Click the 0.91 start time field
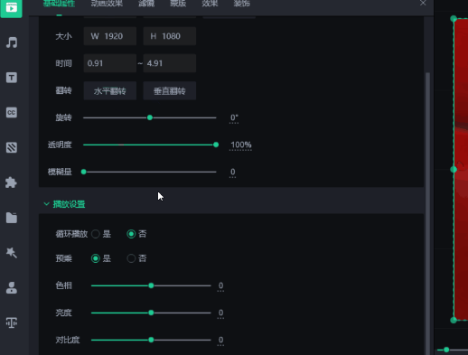This screenshot has width=468, height=355. coord(110,63)
